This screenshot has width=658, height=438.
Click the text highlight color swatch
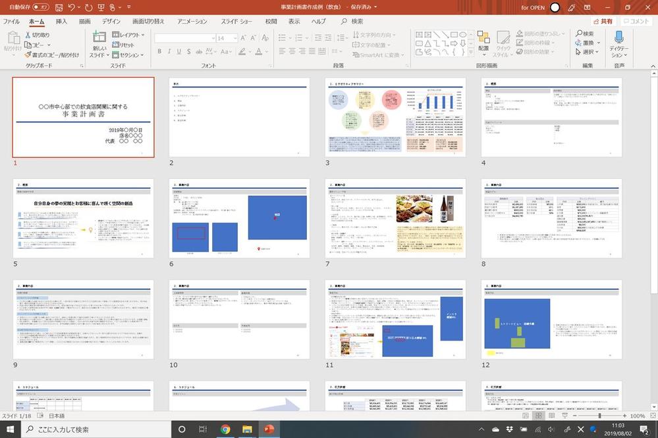pos(242,51)
